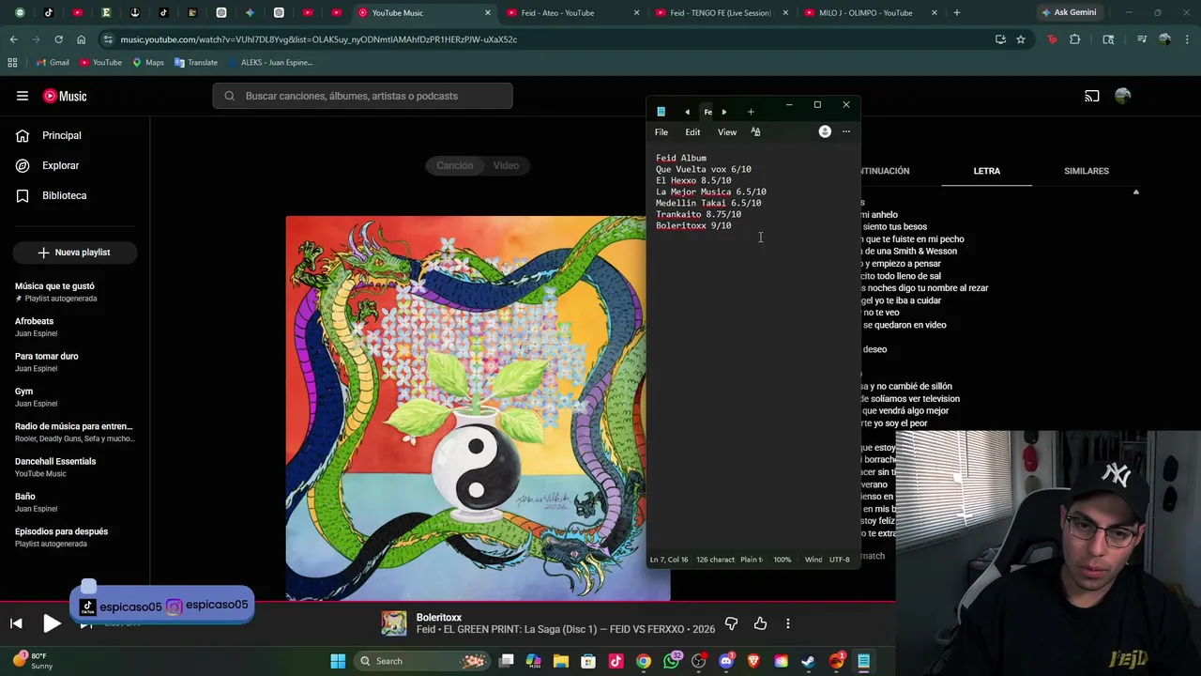This screenshot has height=676, width=1201.
Task: Open Chrome media controls icon
Action: pyautogui.click(x=1142, y=39)
